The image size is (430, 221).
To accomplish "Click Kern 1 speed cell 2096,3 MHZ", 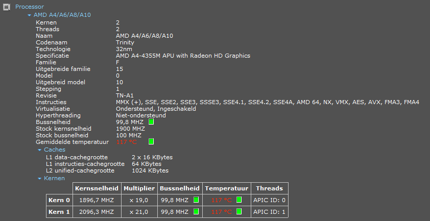I will (x=97, y=212).
